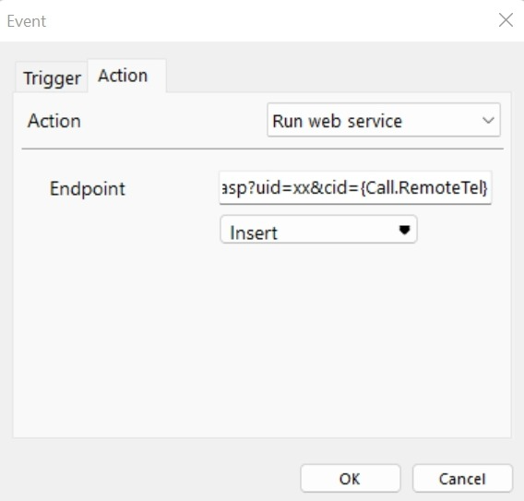Click empty area of the Action panel
Screen dimensions: 524x501
pos(262,334)
